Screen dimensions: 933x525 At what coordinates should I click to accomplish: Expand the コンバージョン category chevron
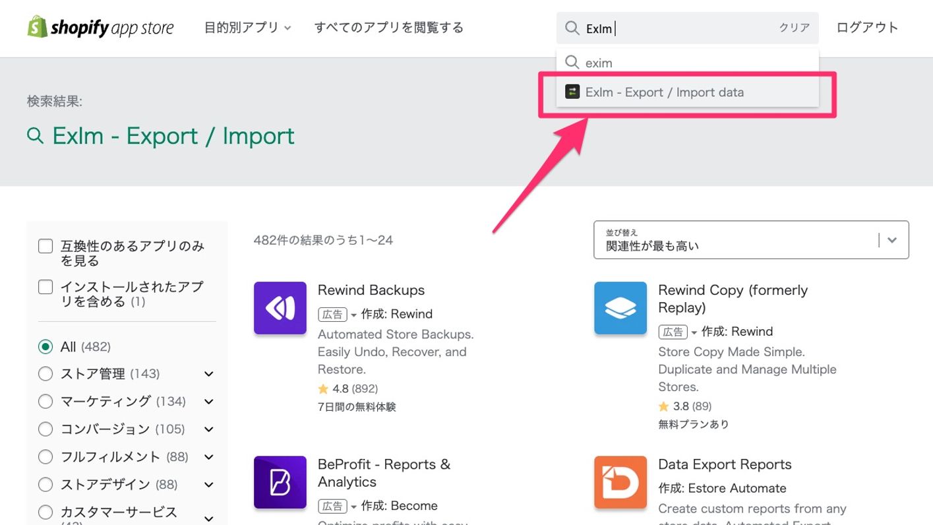click(208, 429)
